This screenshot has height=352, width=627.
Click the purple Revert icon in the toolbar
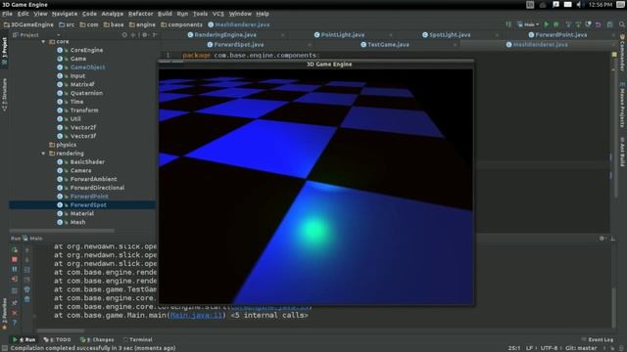(x=599, y=24)
